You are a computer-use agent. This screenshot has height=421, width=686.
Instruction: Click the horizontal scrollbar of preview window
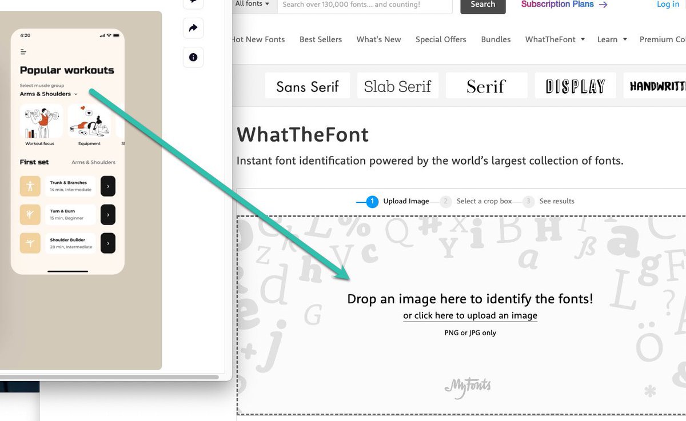[109, 377]
